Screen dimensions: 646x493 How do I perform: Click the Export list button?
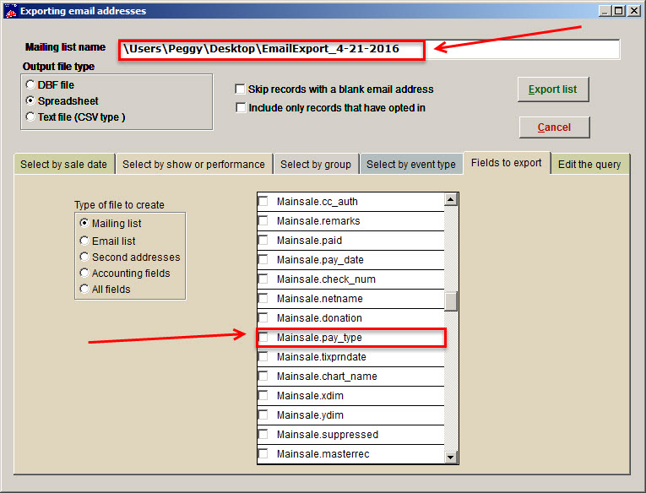click(x=553, y=89)
